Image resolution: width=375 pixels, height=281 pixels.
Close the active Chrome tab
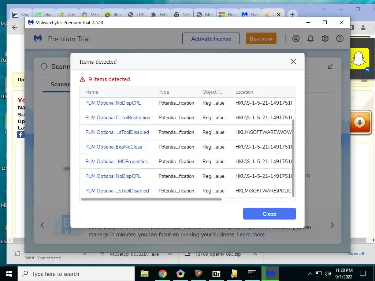tap(279, 15)
